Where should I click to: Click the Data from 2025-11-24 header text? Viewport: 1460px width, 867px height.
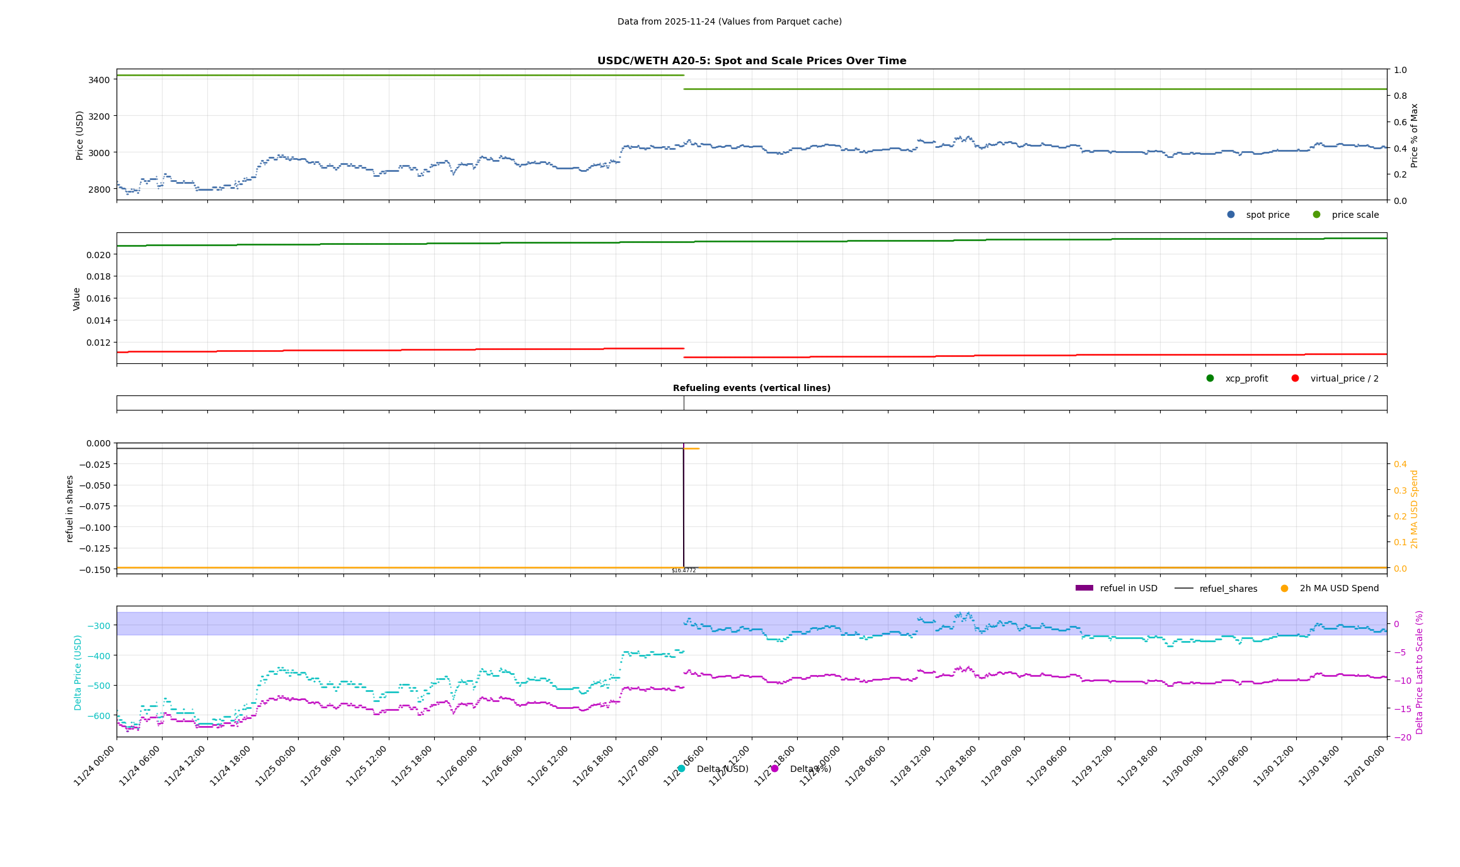(x=729, y=21)
